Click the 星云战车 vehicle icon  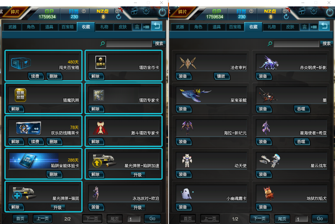click(x=270, y=160)
